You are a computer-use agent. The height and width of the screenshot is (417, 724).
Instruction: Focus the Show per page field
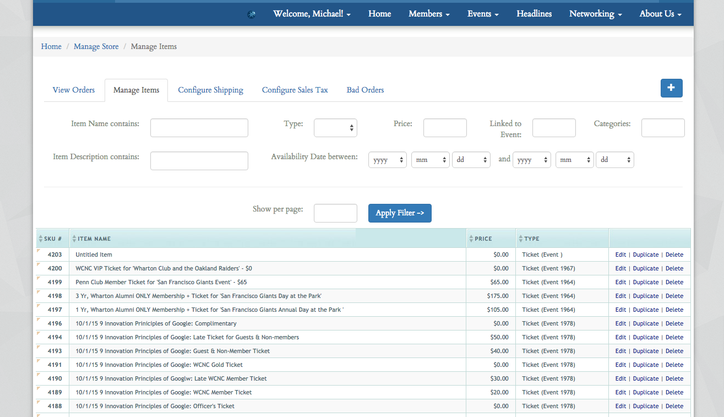click(335, 213)
